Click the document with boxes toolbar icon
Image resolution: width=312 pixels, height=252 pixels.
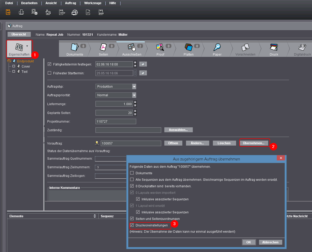pyautogui.click(x=101, y=12)
